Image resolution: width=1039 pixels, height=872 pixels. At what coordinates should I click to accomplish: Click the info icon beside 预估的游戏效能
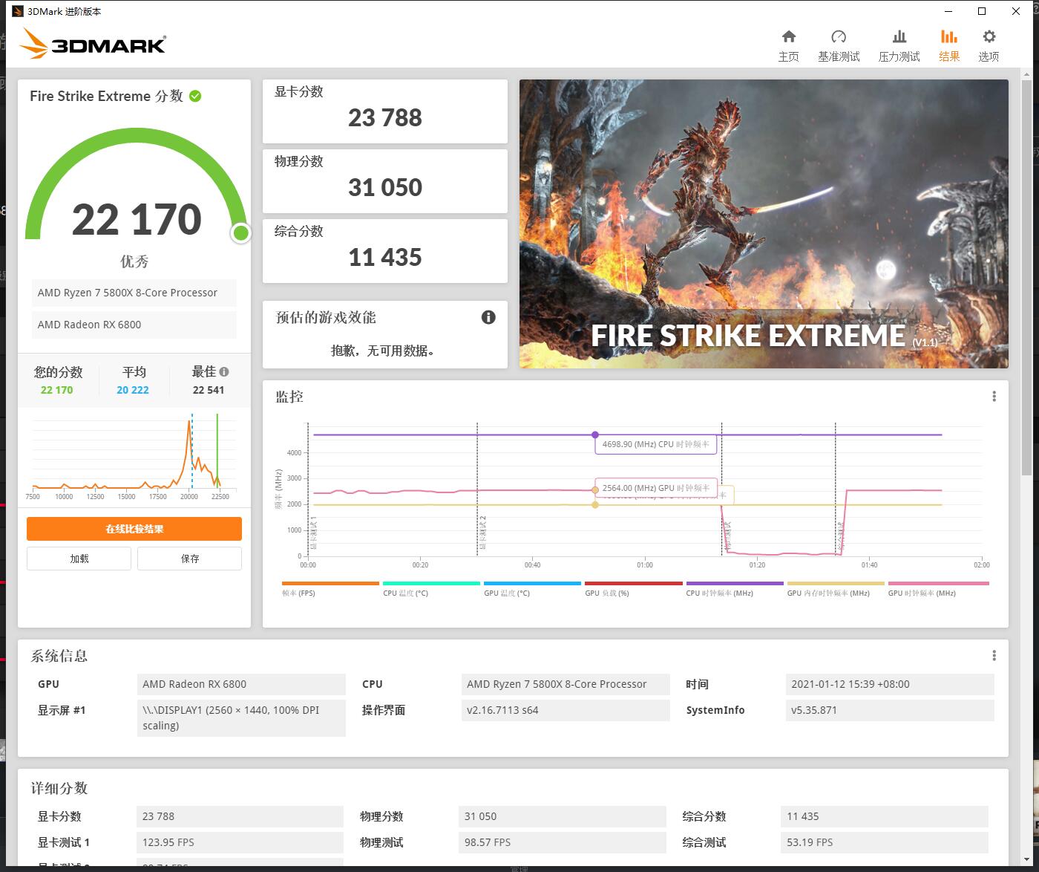pyautogui.click(x=488, y=317)
